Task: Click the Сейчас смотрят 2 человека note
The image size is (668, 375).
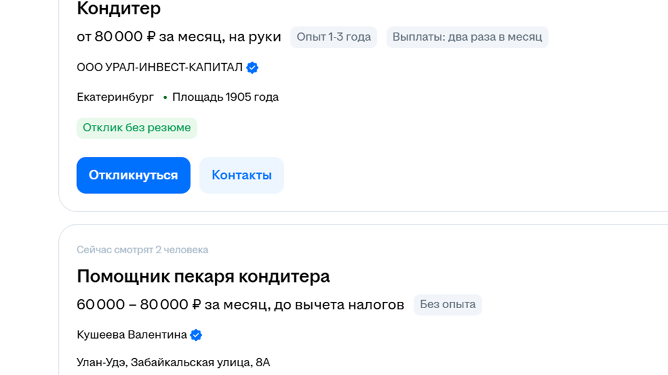Action: click(x=142, y=249)
